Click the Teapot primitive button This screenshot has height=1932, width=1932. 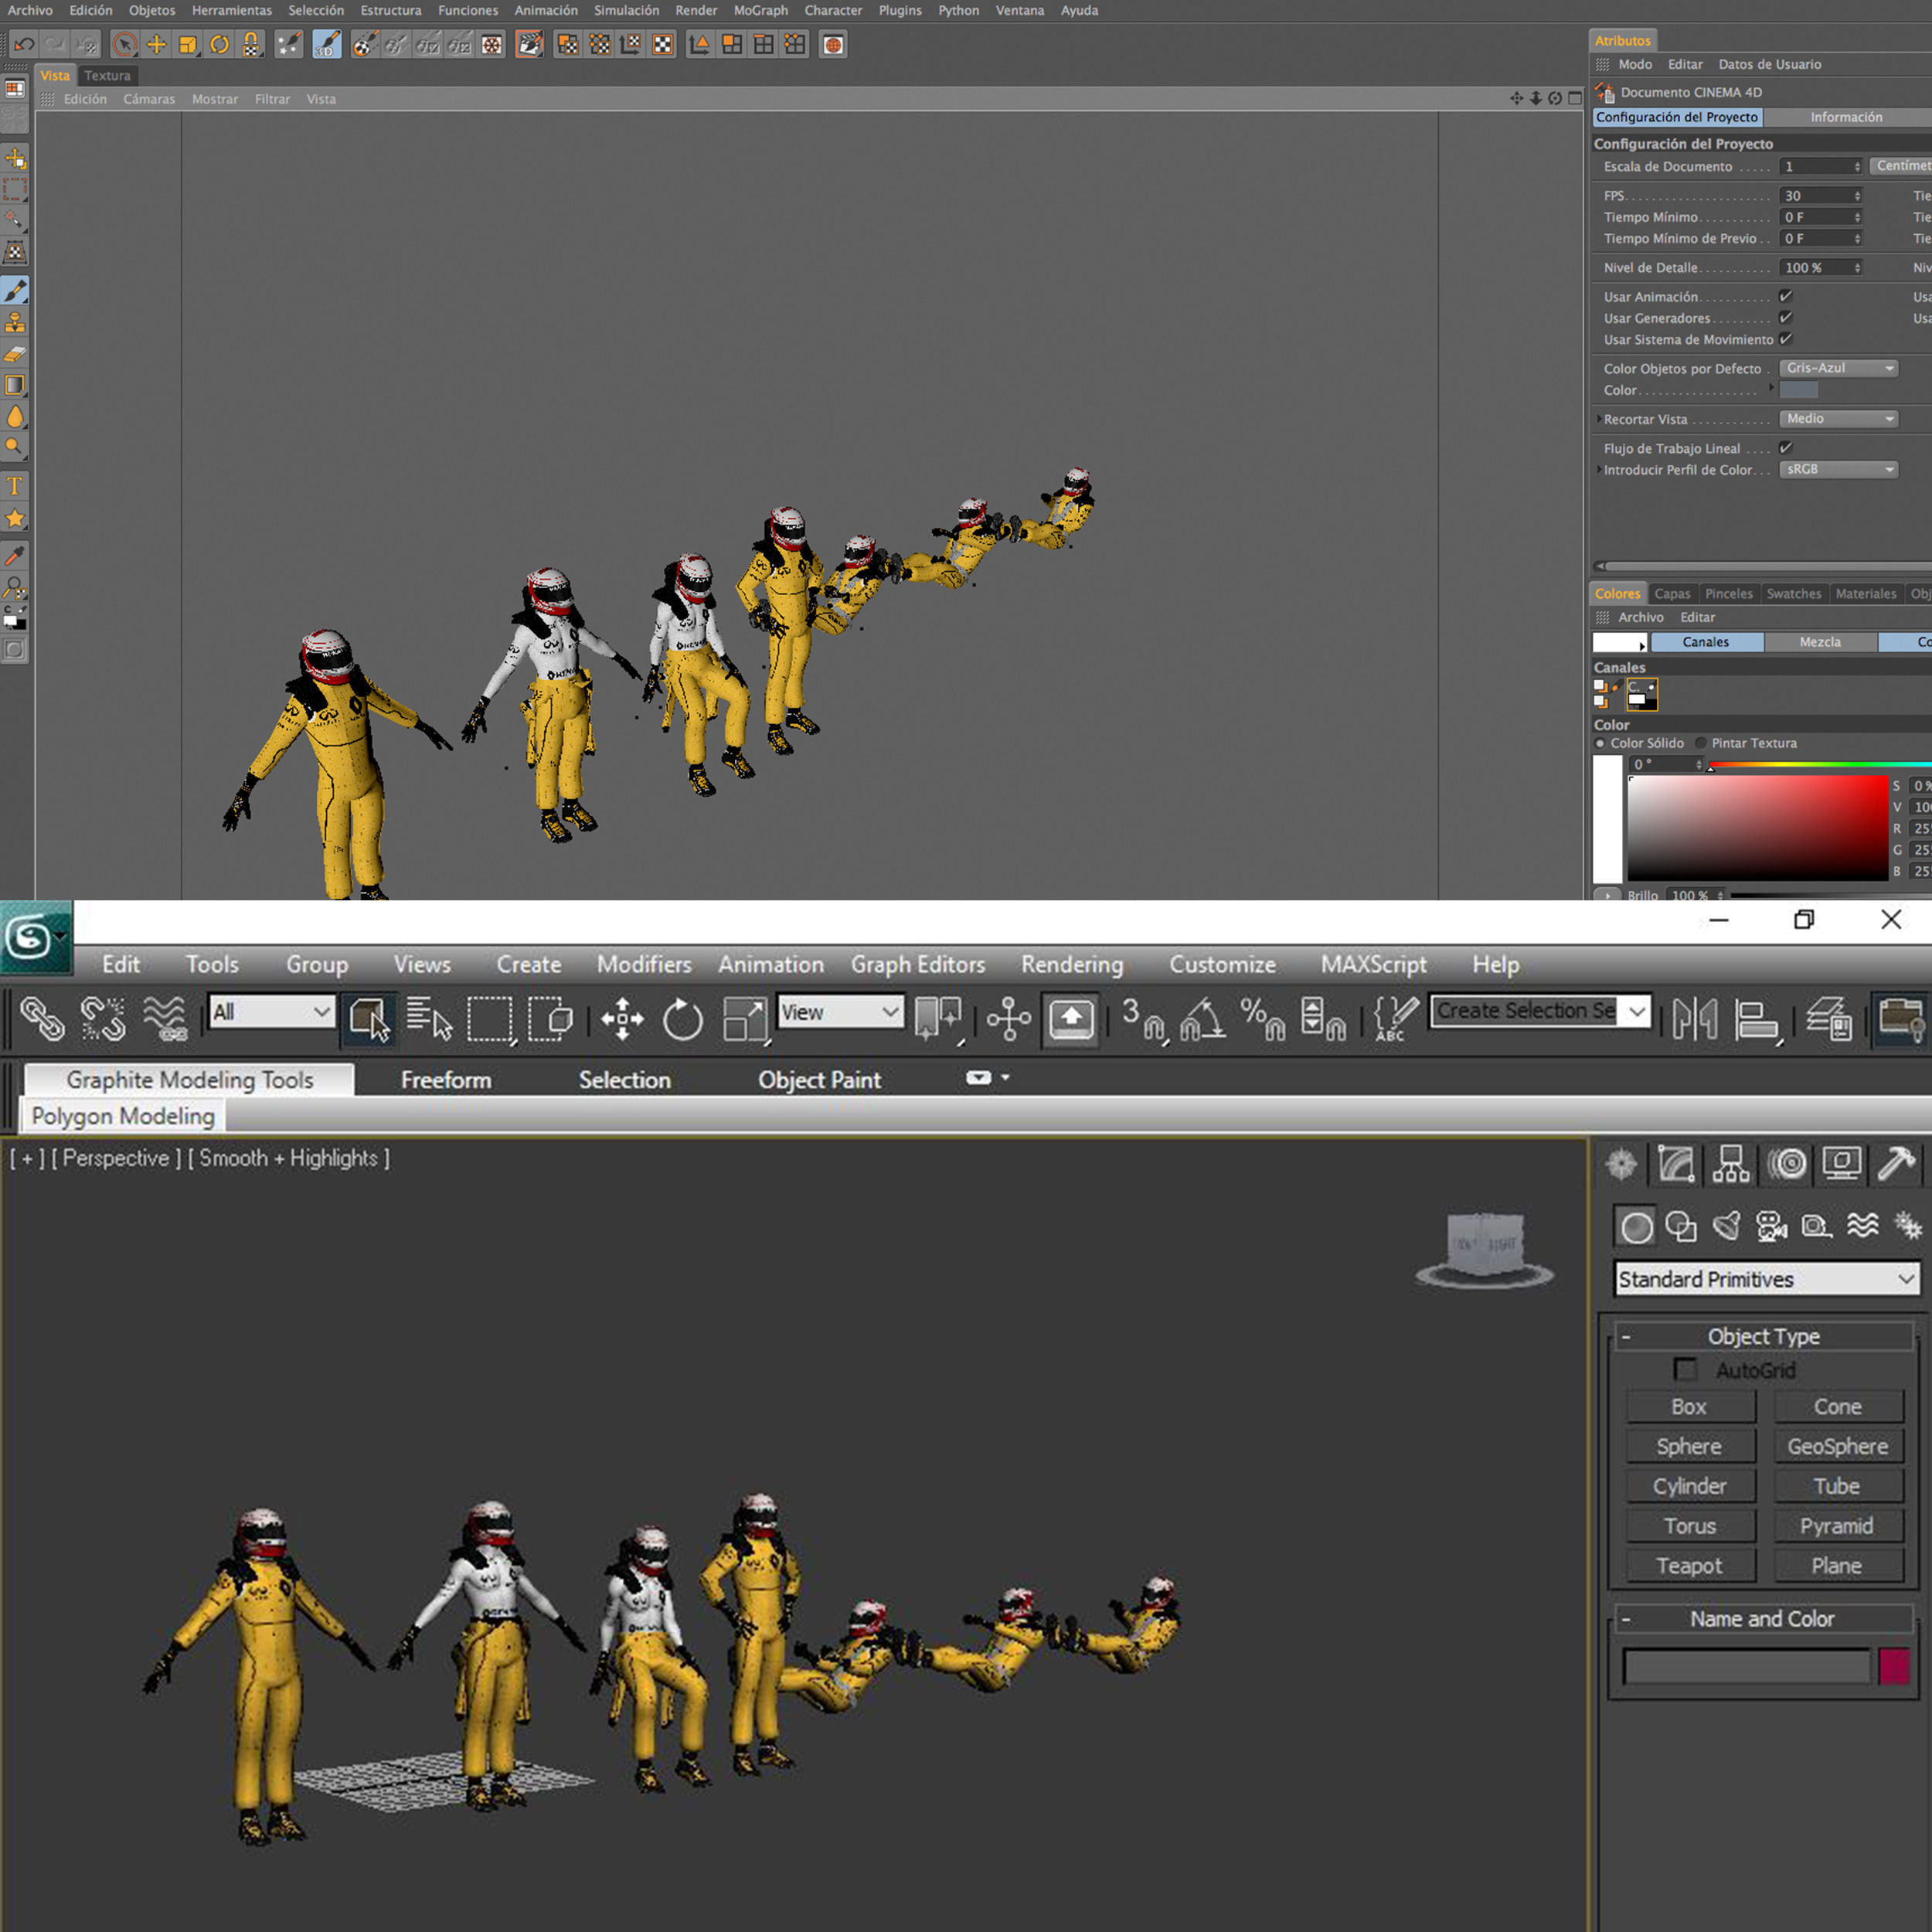point(1689,1566)
